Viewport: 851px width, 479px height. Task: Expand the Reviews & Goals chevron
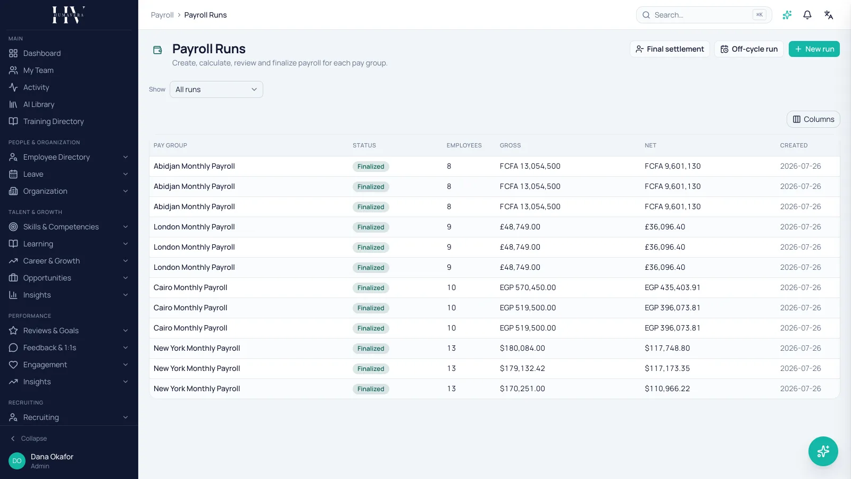coord(126,331)
